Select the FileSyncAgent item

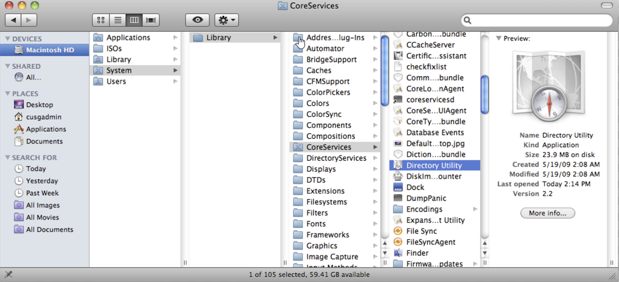point(435,242)
